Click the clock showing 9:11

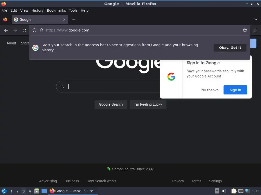tap(256, 191)
